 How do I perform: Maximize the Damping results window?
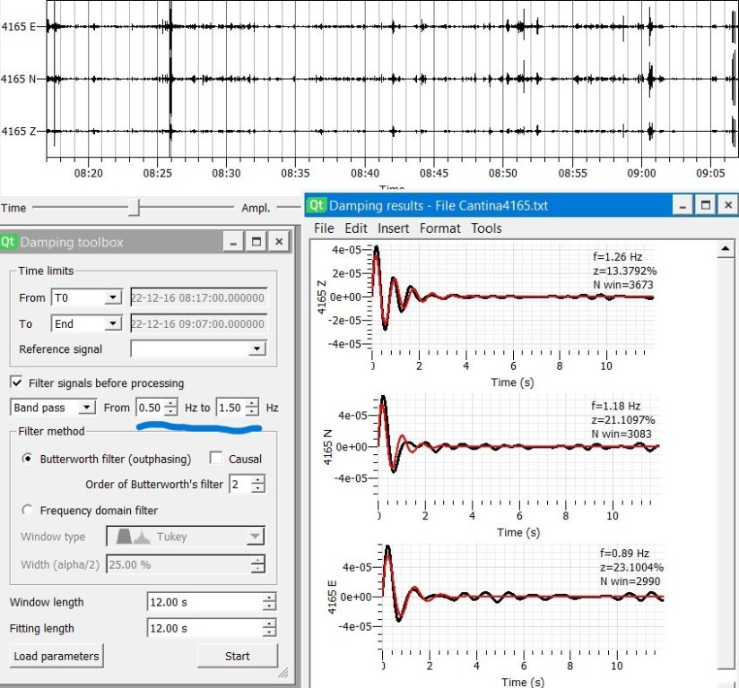tap(706, 205)
